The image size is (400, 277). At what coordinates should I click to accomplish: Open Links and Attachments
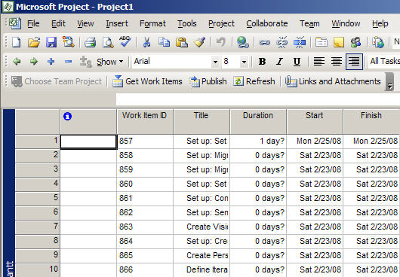pos(333,81)
